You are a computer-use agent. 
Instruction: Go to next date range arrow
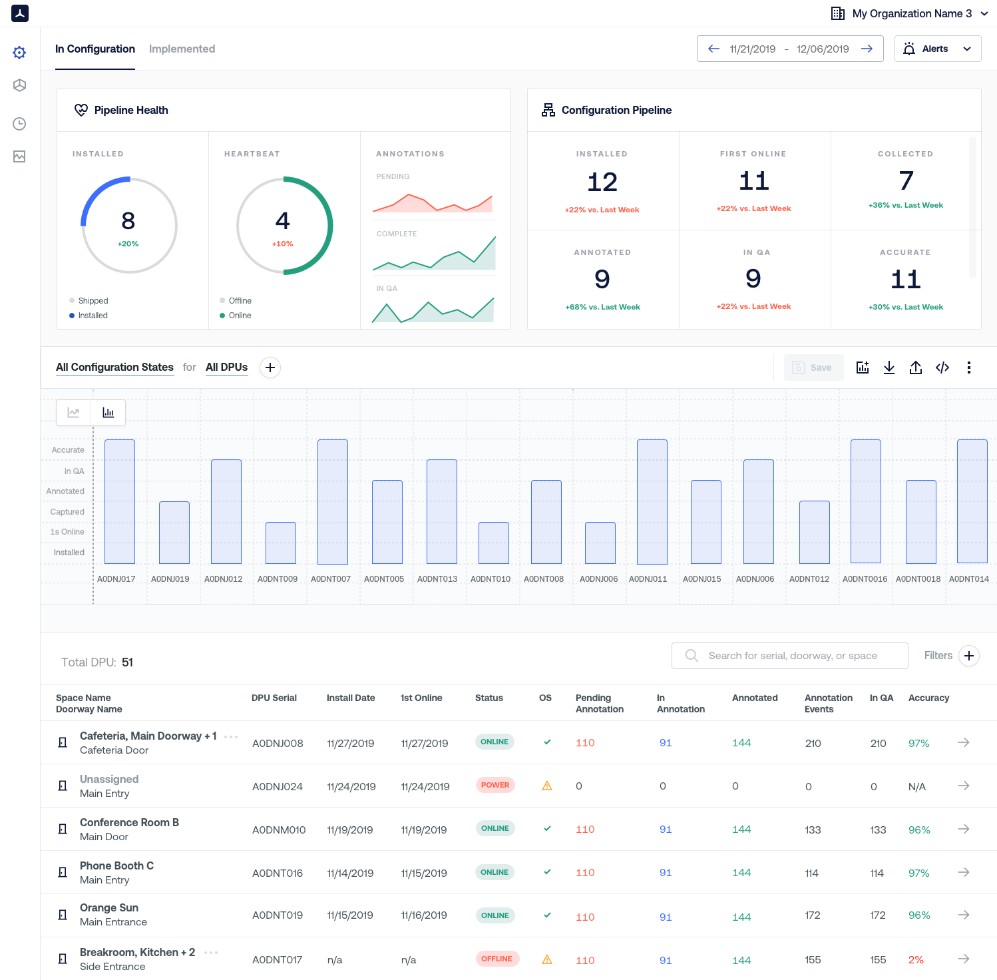pos(867,49)
